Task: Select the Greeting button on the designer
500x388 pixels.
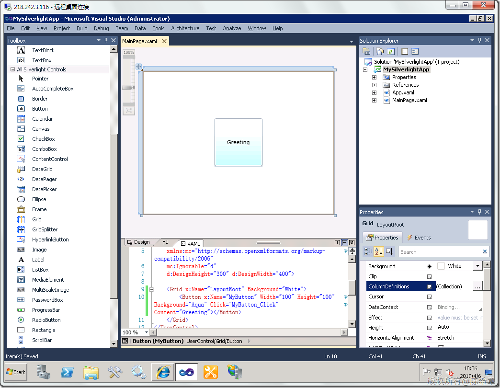Action: [x=239, y=142]
